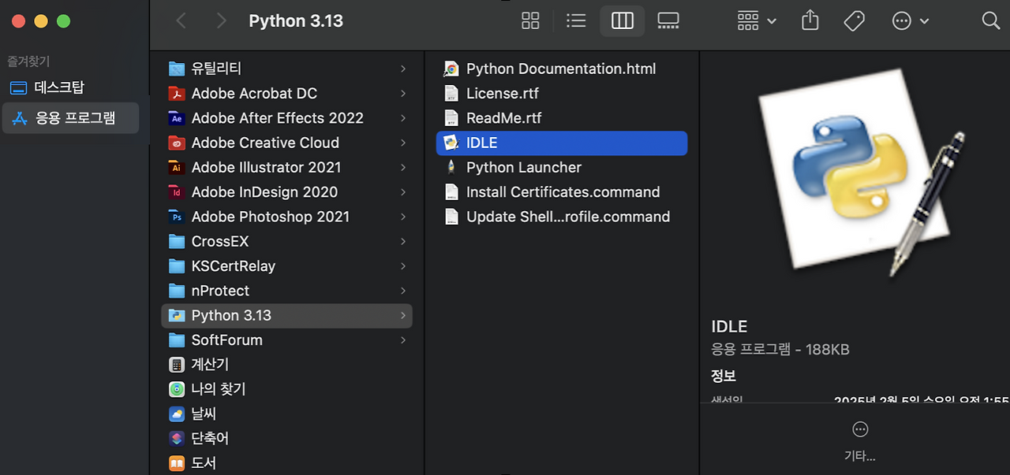
Task: Click the Python Documentation.html file icon
Action: pyautogui.click(x=451, y=69)
